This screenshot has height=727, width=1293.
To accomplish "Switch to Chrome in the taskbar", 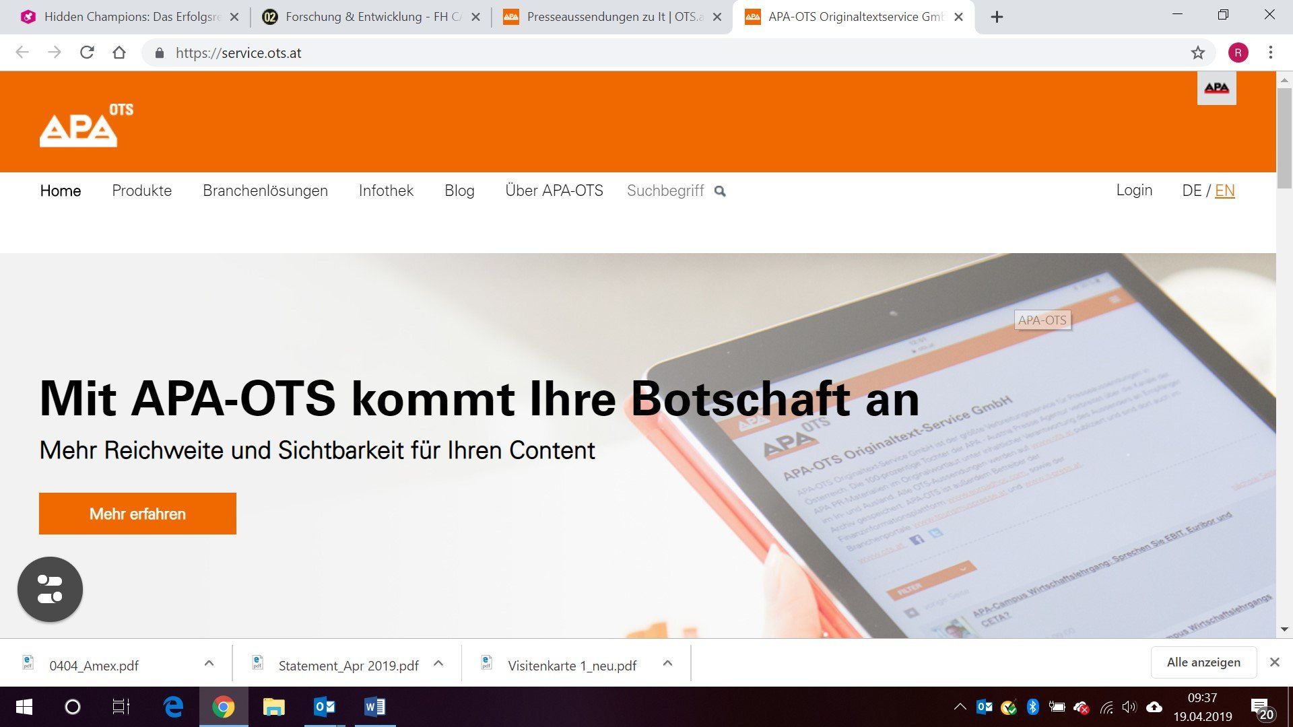I will coord(224,707).
